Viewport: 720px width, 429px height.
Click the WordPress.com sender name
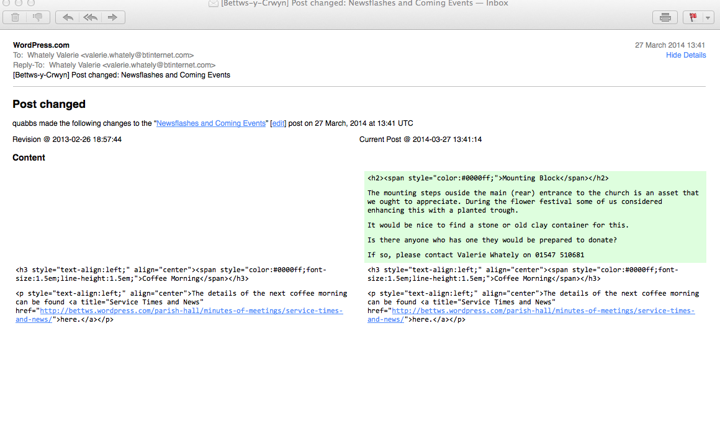click(41, 45)
